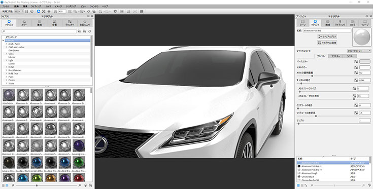Click the zoom-out magnifier under library thumbnails
373x189 pixels.
pyautogui.click(x=13, y=185)
